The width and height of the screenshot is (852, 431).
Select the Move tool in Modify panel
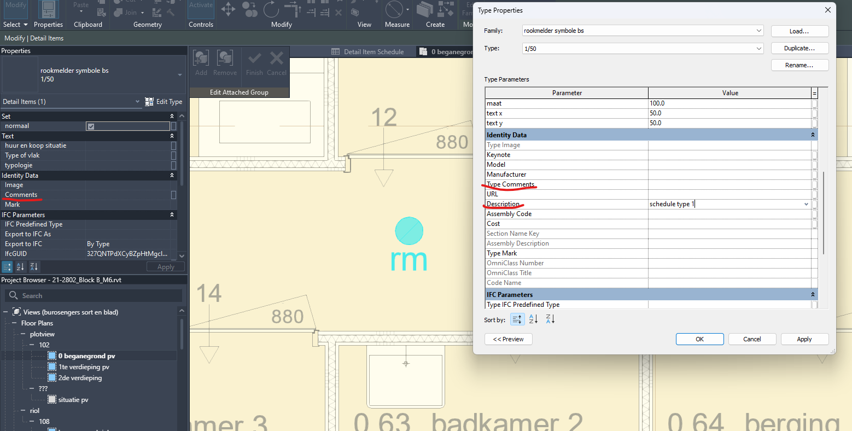pyautogui.click(x=228, y=9)
